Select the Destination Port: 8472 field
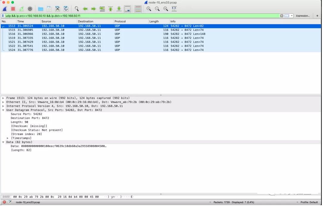323x206 pixels. pyautogui.click(x=30, y=118)
